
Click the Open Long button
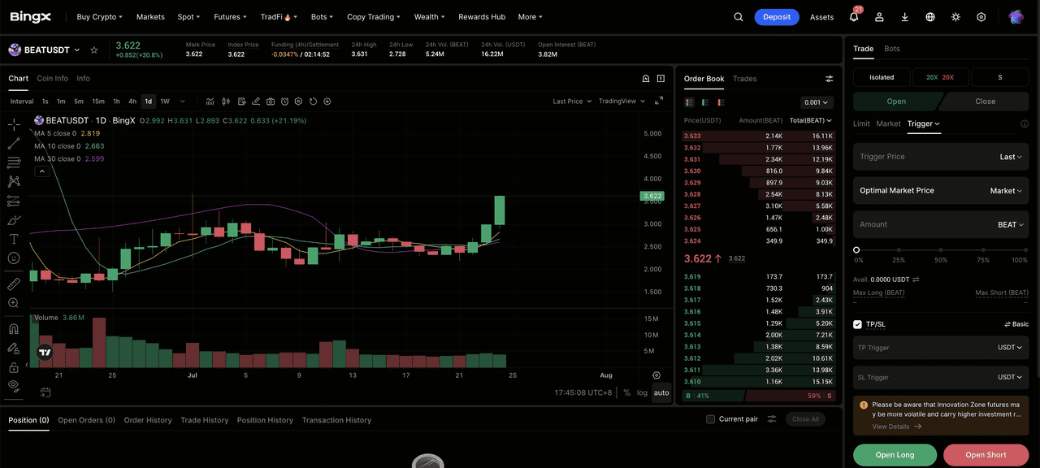895,455
